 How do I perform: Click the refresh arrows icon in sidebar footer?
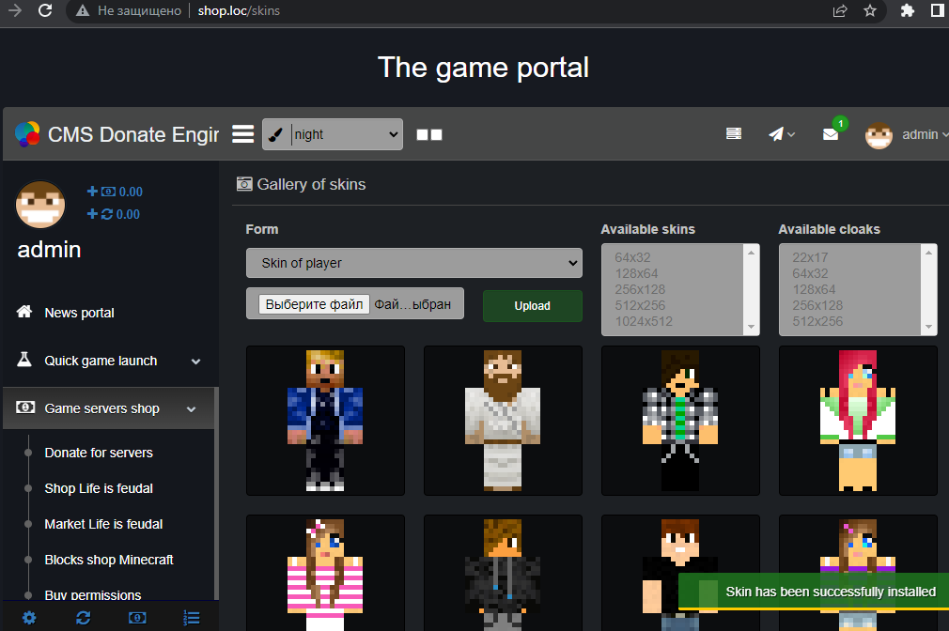pos(84,617)
